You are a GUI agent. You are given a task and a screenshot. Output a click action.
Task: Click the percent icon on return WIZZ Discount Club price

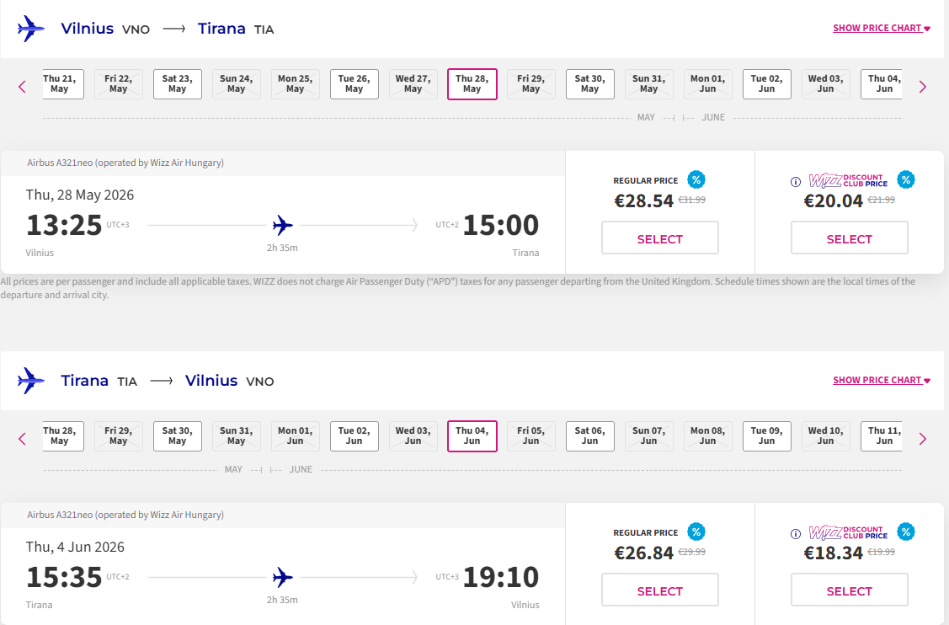[905, 532]
